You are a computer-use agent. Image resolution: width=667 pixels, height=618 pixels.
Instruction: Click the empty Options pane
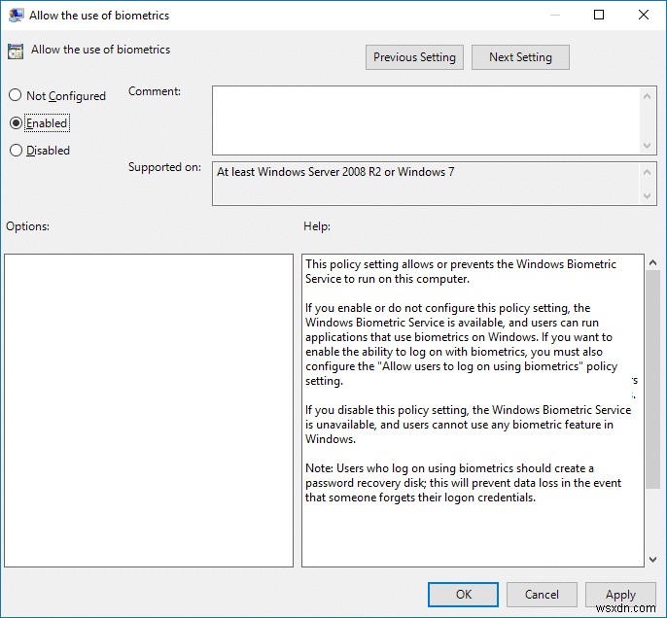coord(149,410)
